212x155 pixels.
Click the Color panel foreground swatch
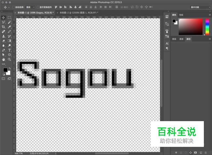click(174, 21)
